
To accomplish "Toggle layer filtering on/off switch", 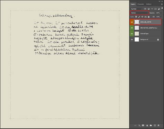I will (162, 9).
